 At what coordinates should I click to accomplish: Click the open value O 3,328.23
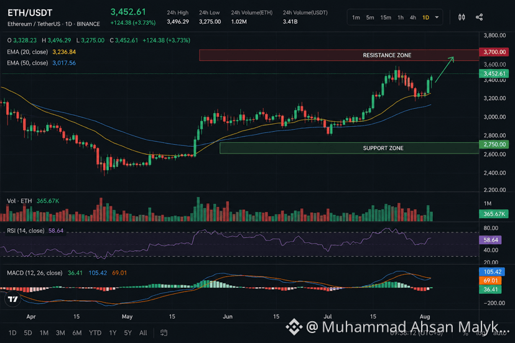point(22,40)
